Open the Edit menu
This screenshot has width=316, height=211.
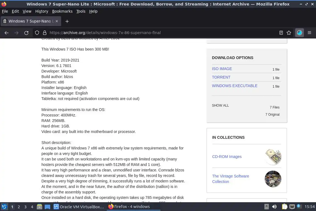click(x=15, y=11)
